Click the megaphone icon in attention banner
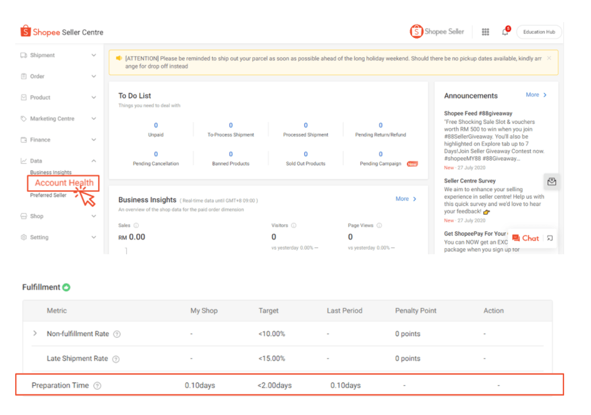The height and width of the screenshot is (415, 591). pos(119,58)
